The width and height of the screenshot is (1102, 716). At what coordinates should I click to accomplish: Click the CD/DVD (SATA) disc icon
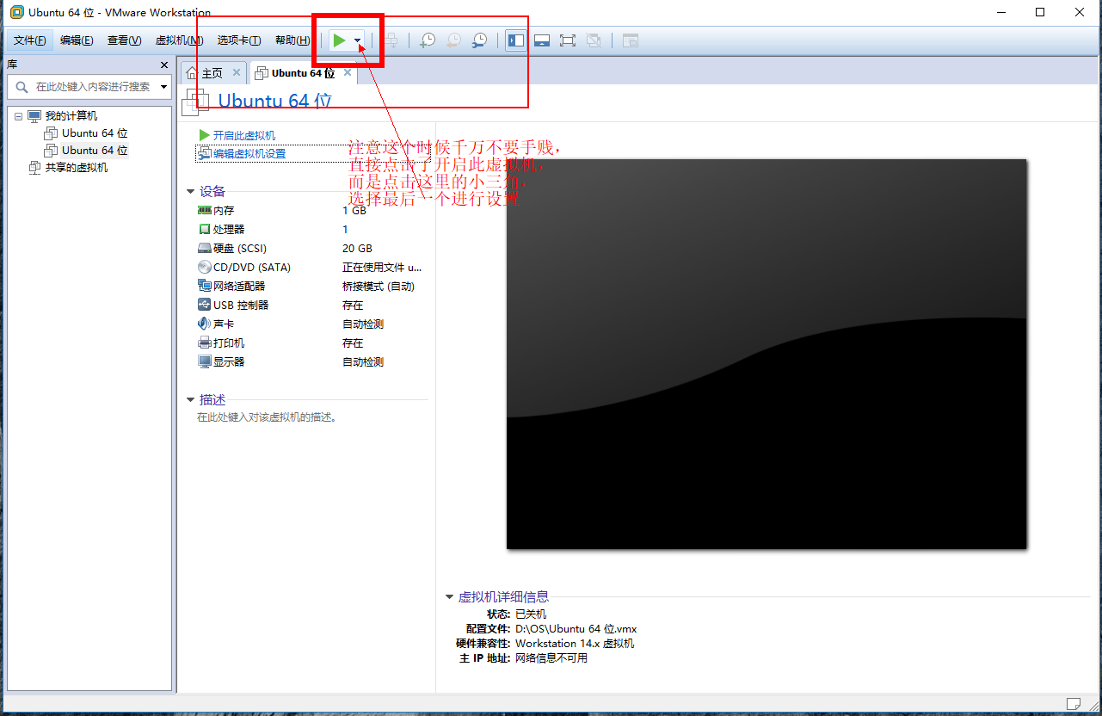205,267
